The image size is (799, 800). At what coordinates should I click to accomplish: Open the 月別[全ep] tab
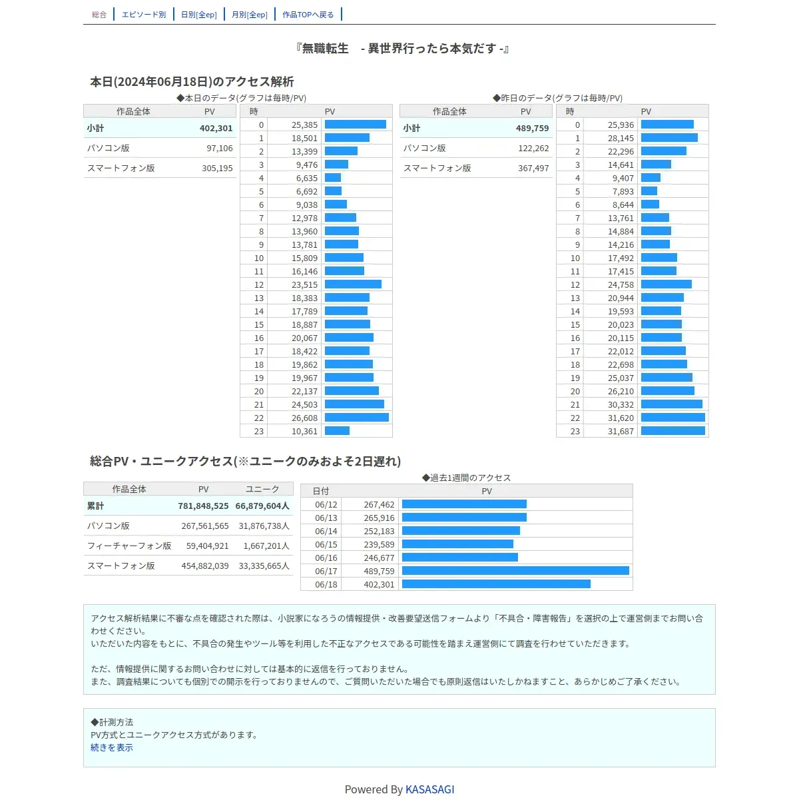(250, 15)
